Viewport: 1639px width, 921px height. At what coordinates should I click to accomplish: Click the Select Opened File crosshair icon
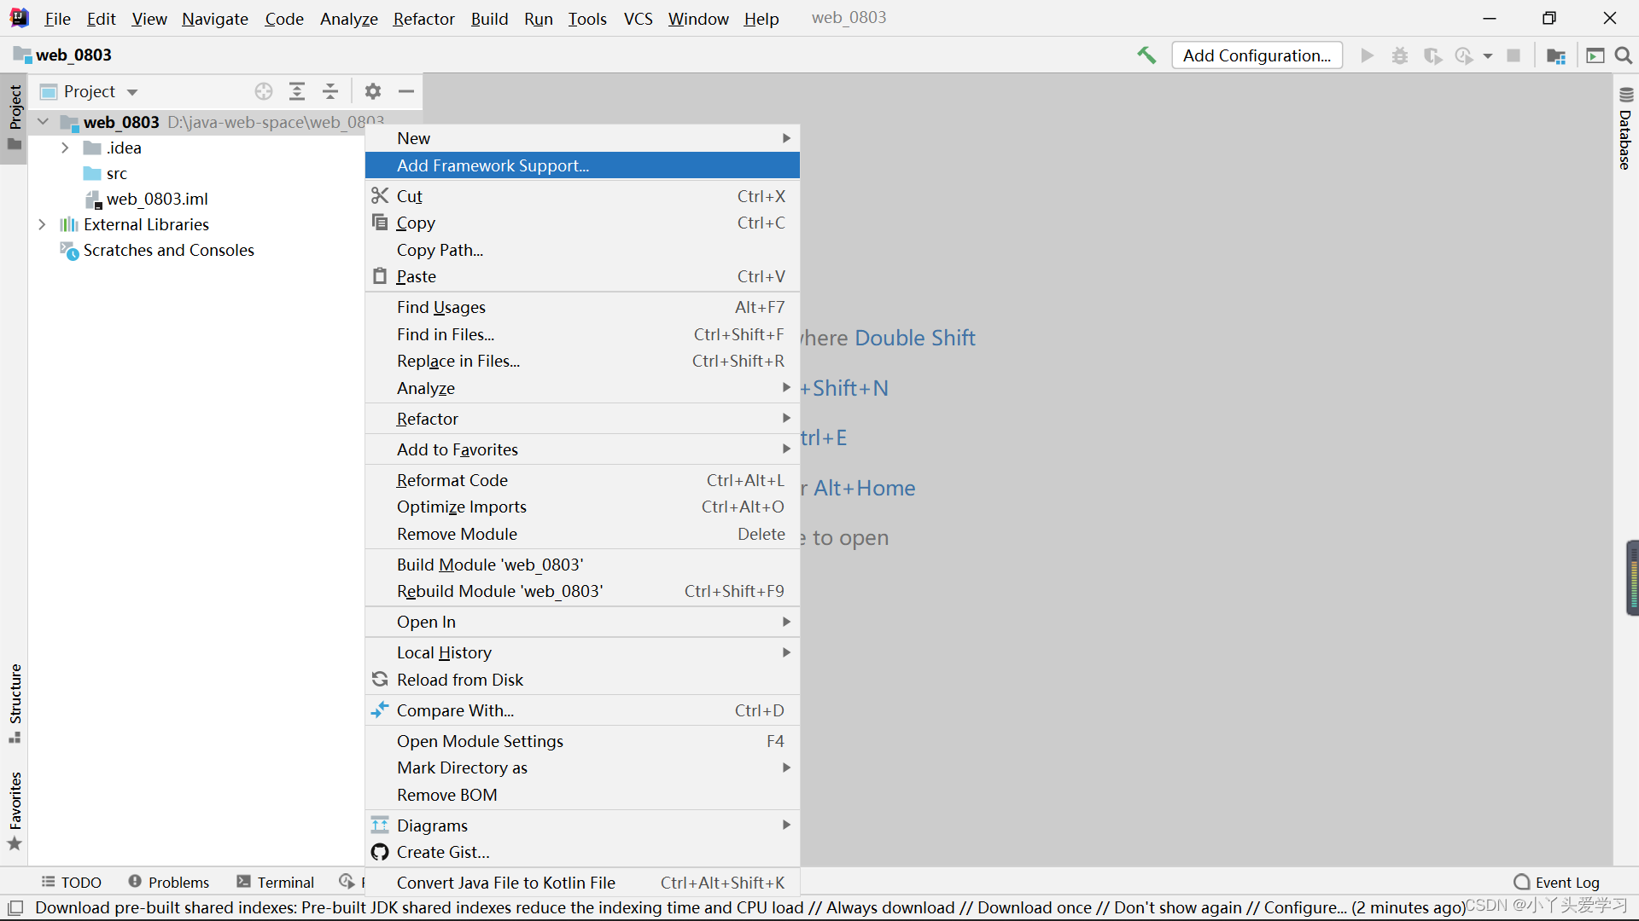tap(264, 91)
